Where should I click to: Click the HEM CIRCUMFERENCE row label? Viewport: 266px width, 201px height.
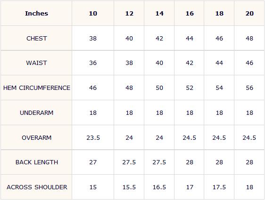pyautogui.click(x=37, y=88)
